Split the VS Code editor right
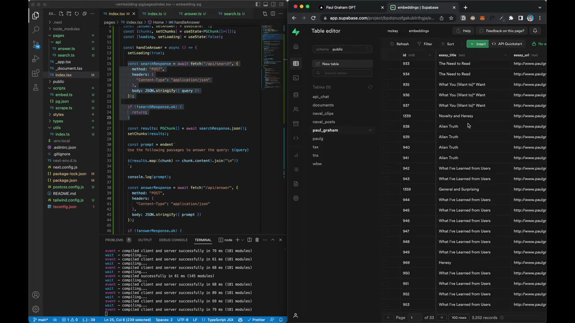575x323 pixels. click(273, 14)
